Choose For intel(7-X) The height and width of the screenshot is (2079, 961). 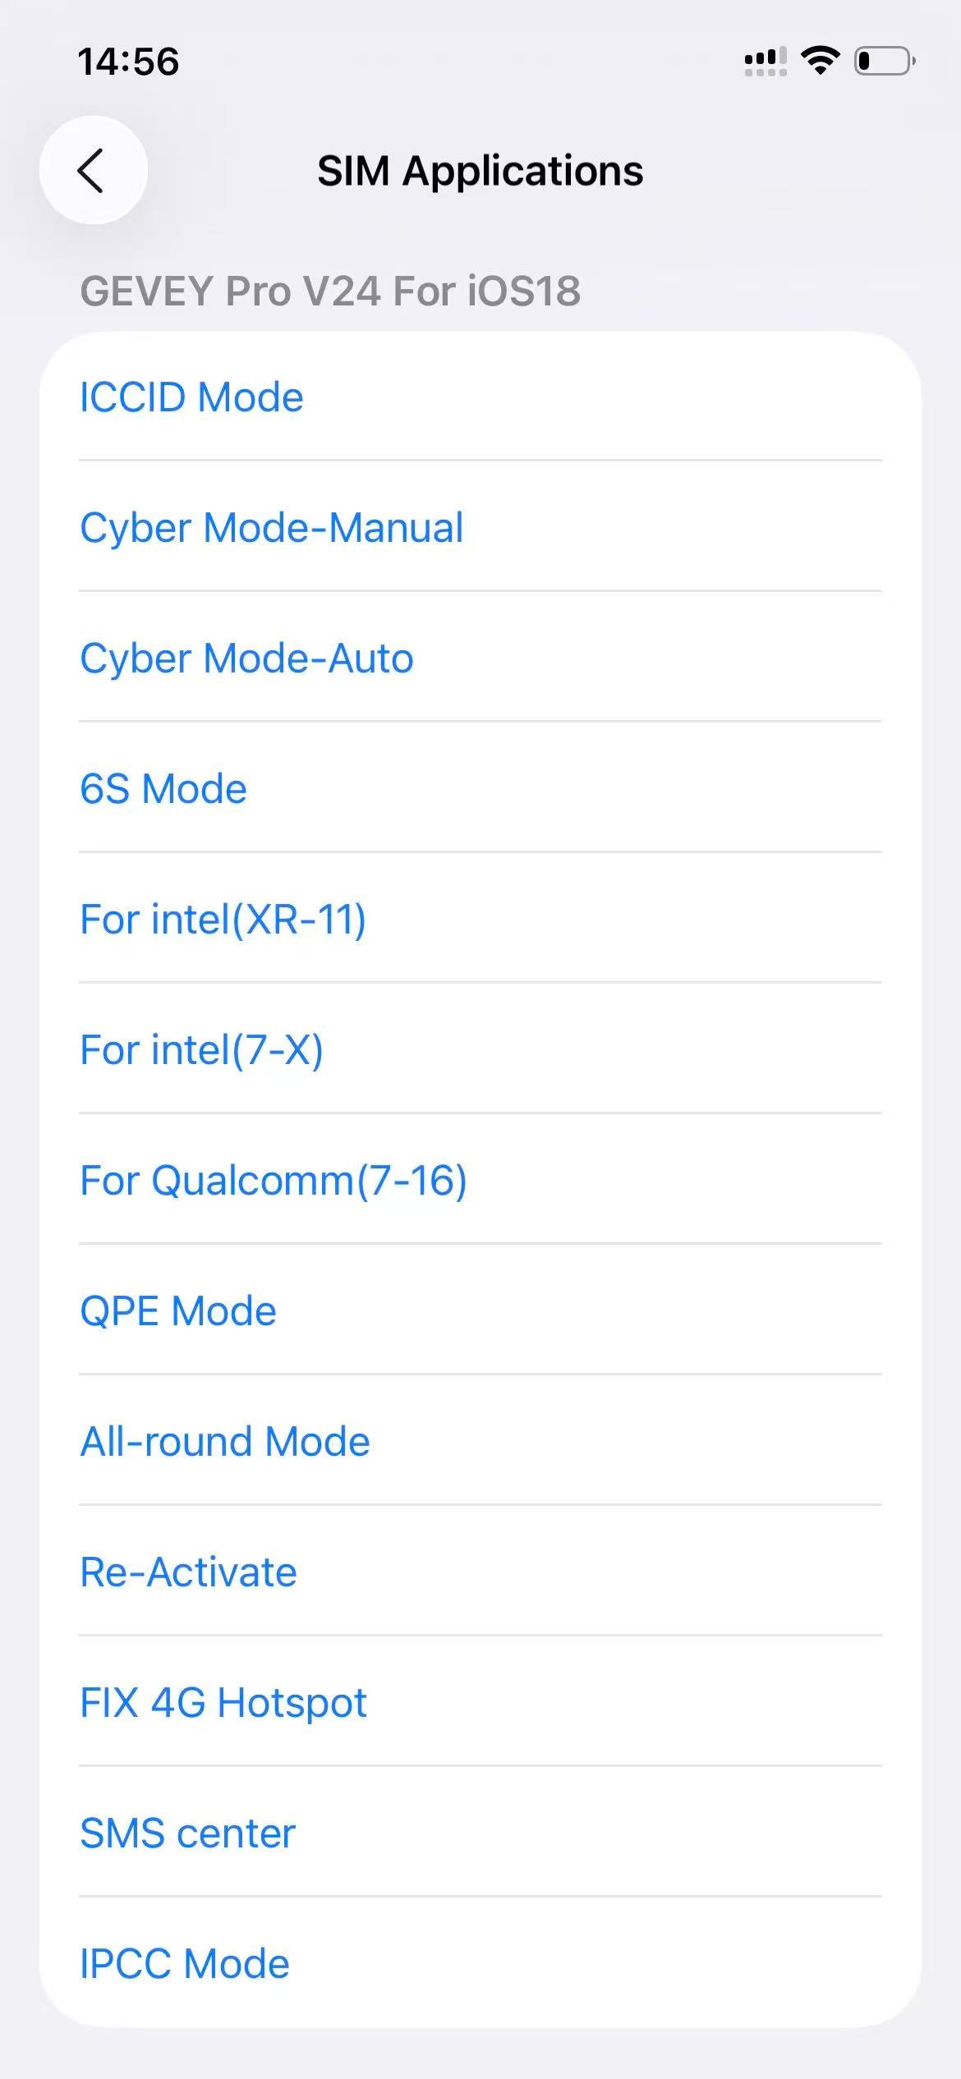coord(201,1049)
